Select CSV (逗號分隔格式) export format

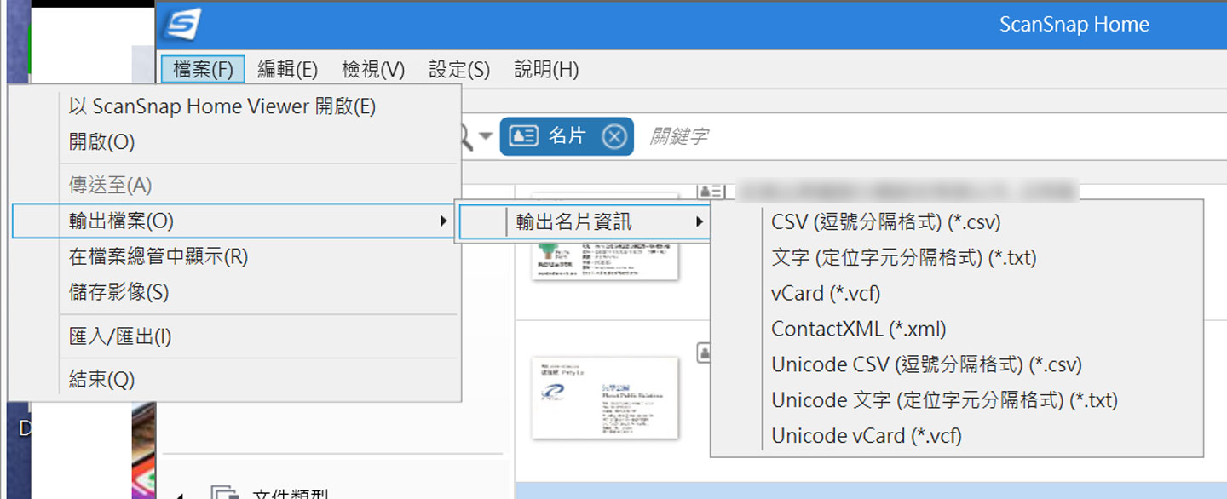884,221
